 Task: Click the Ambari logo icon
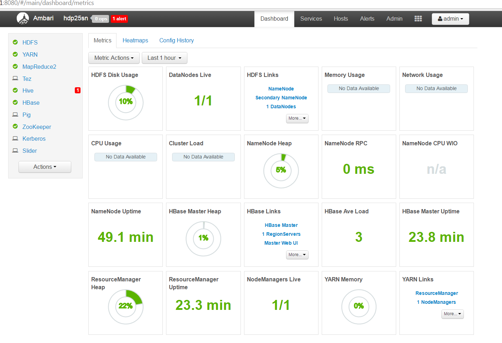pos(23,19)
